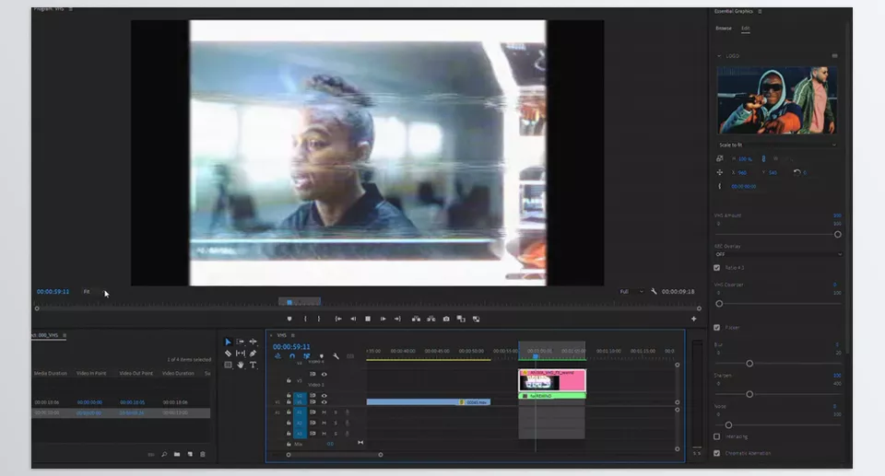Image resolution: width=885 pixels, height=476 pixels.
Task: Switch to the Browse tab
Action: [x=724, y=29]
